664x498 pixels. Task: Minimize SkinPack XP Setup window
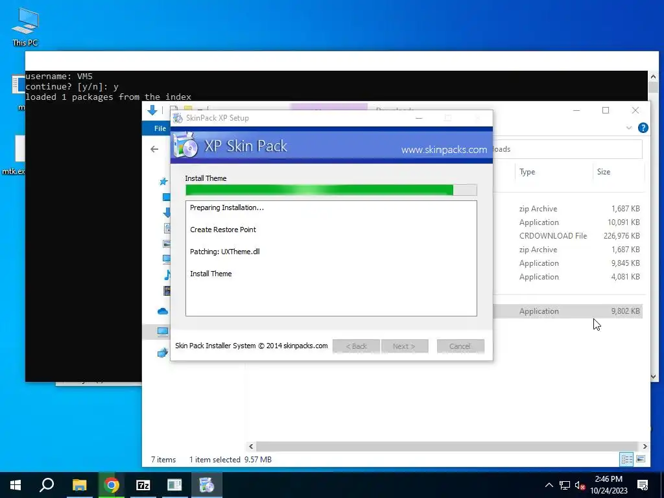tap(419, 118)
